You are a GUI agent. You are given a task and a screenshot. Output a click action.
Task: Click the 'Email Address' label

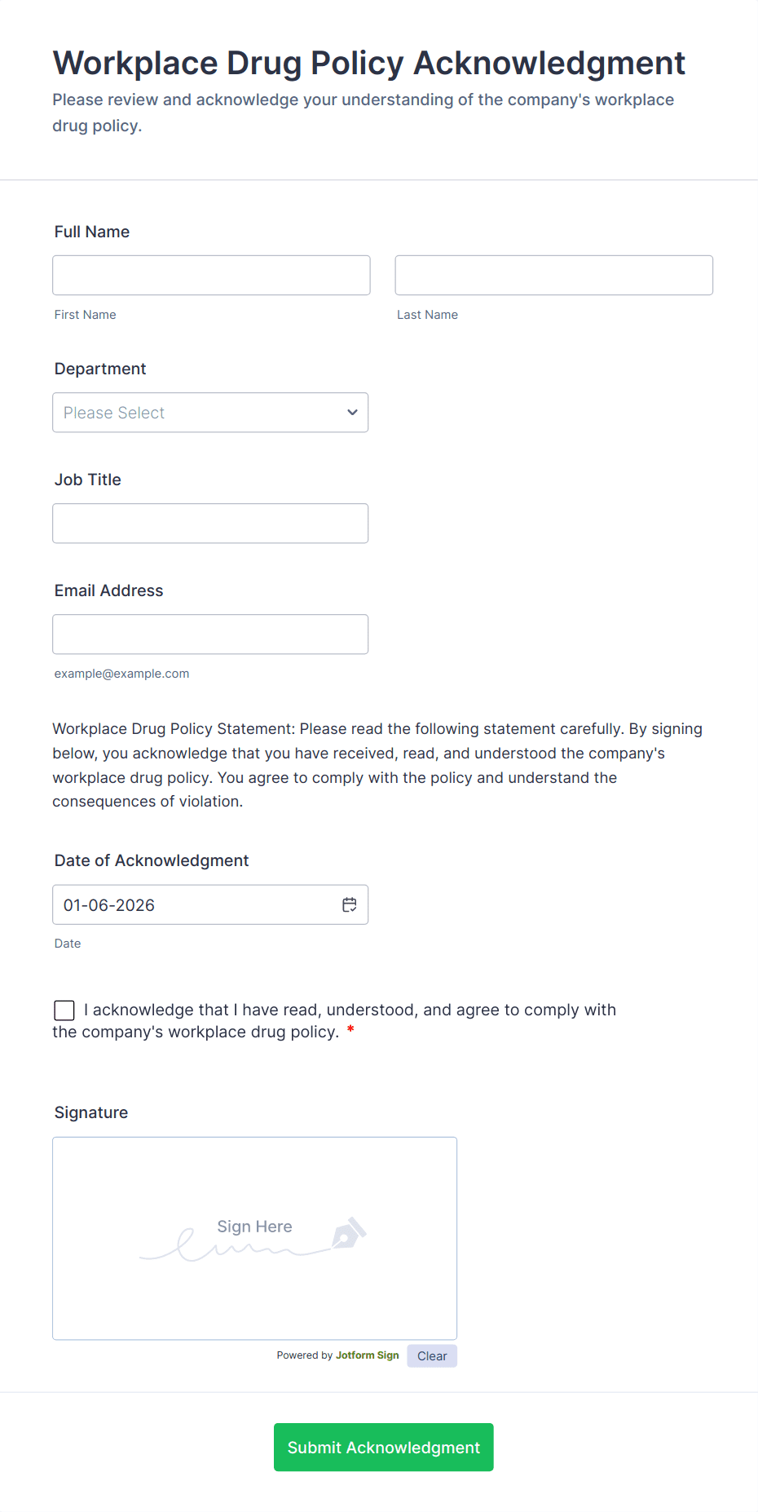(x=109, y=590)
